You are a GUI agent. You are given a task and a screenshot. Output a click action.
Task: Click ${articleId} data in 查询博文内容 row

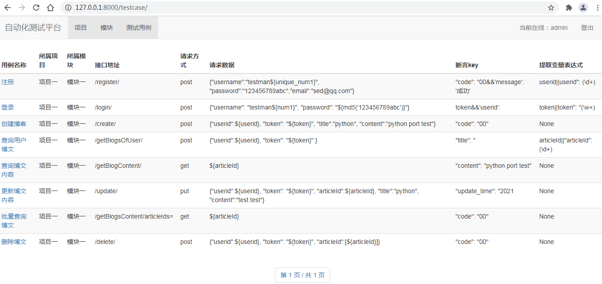coord(224,166)
